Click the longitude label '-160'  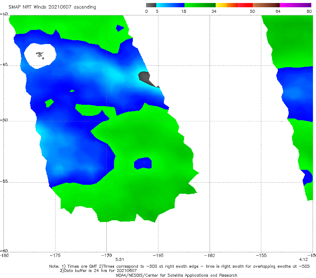pyautogui.click(x=210, y=255)
